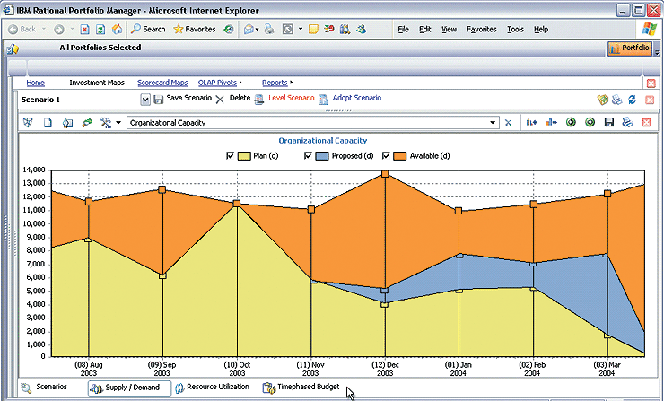
Task: Click the Messenger people toolbar icon
Action: (x=362, y=29)
